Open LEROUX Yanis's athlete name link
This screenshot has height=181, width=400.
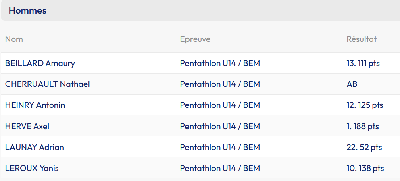tap(32, 168)
